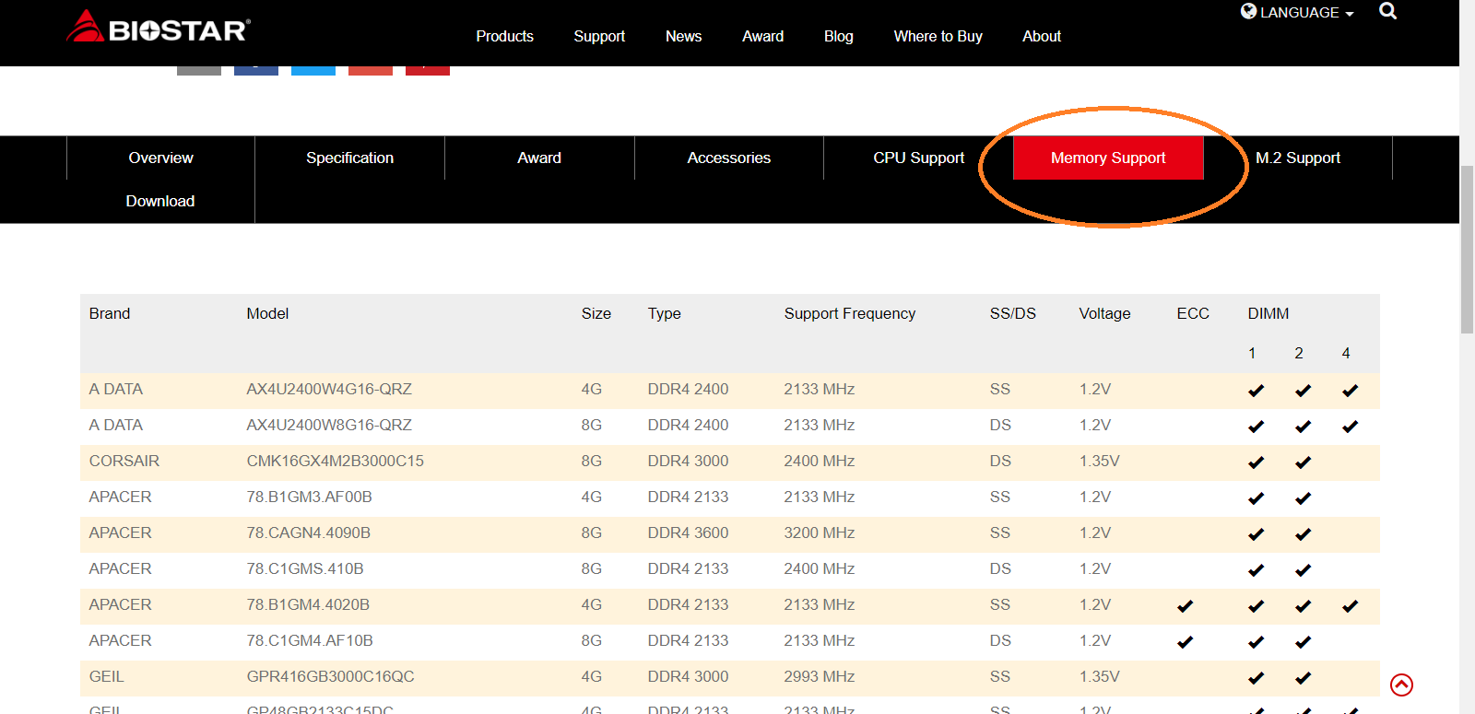Select model 78.B1GM4.4020B

point(308,604)
